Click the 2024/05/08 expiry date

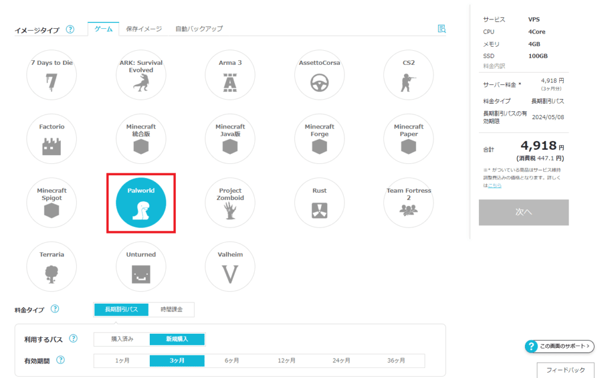tap(548, 117)
